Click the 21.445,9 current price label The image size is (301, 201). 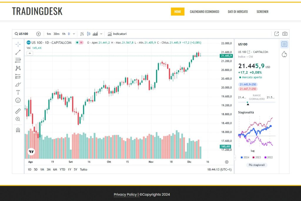[x=226, y=56]
